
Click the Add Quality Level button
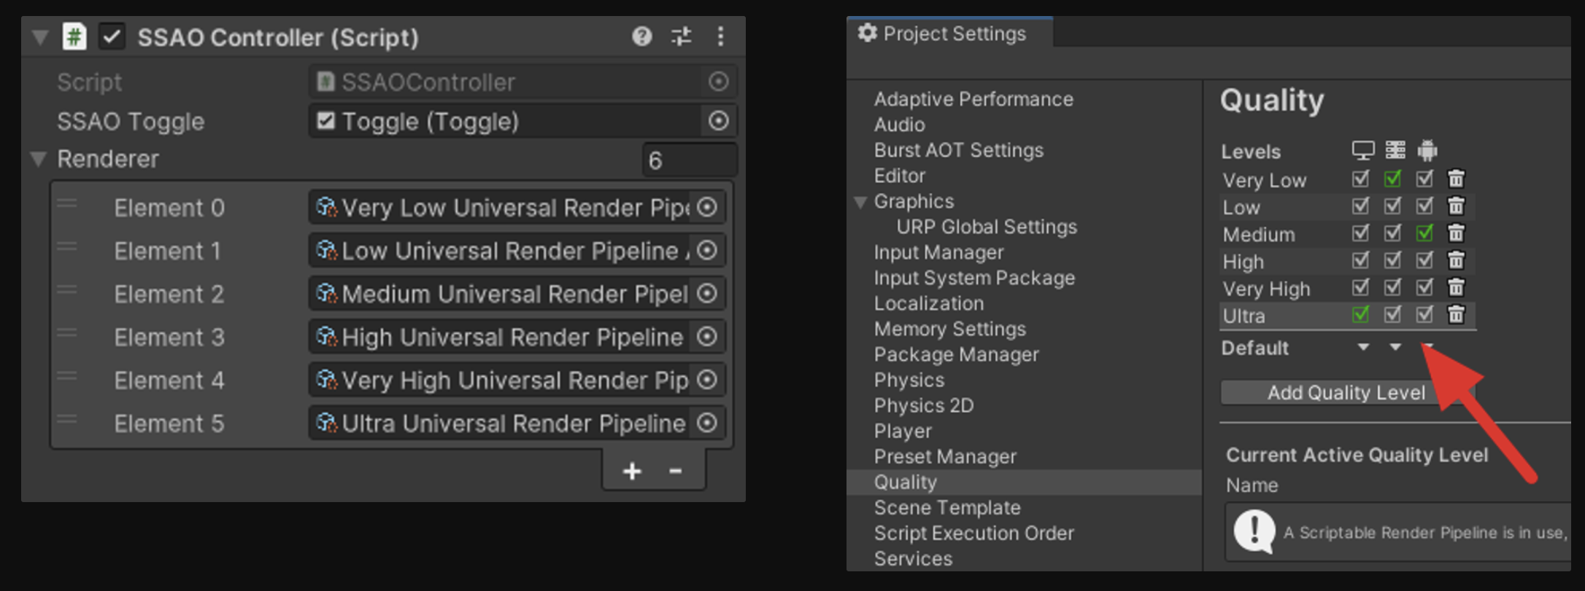(1346, 393)
